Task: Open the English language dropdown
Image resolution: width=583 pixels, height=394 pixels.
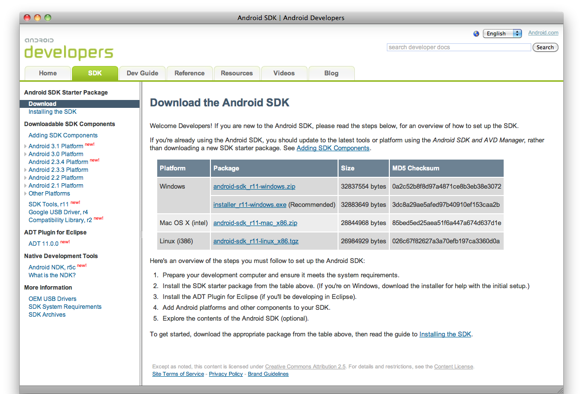Action: [502, 33]
